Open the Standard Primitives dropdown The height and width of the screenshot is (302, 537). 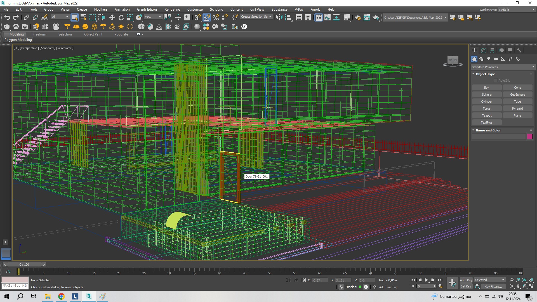tap(503, 67)
